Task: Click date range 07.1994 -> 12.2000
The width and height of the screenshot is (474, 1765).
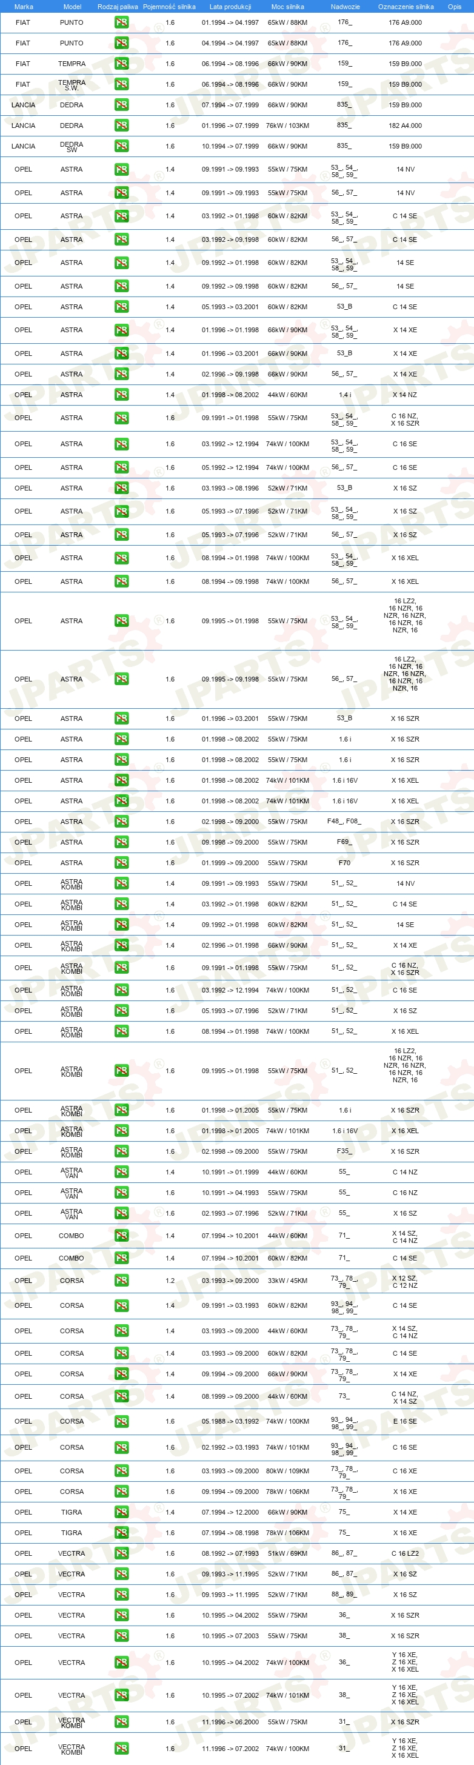Action: click(x=230, y=1512)
